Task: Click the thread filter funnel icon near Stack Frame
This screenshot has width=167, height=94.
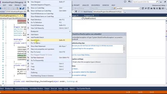Action: click(76, 11)
